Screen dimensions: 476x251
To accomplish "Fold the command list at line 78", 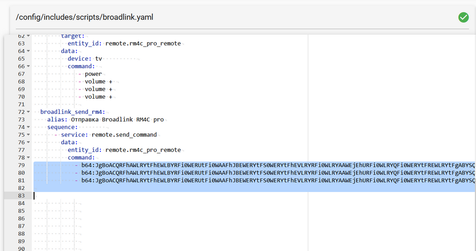I will coord(28,157).
